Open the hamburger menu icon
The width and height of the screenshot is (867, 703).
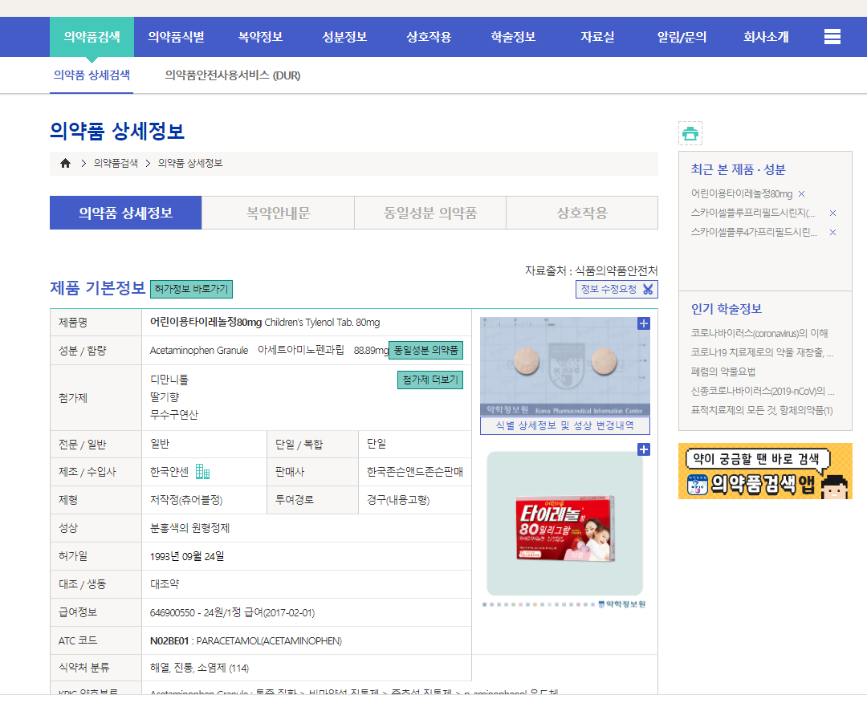[832, 36]
